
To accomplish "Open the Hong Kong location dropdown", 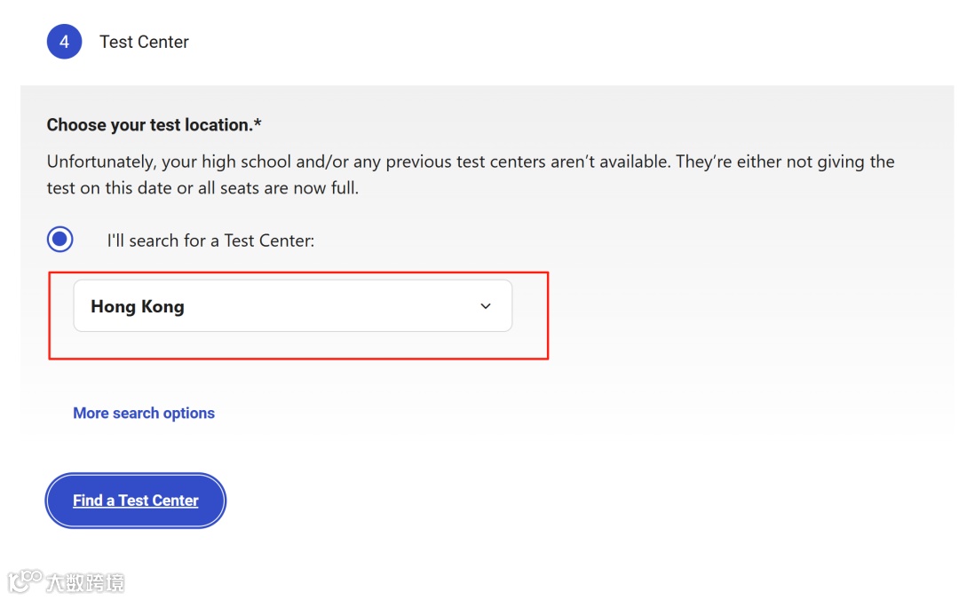I will [x=292, y=306].
